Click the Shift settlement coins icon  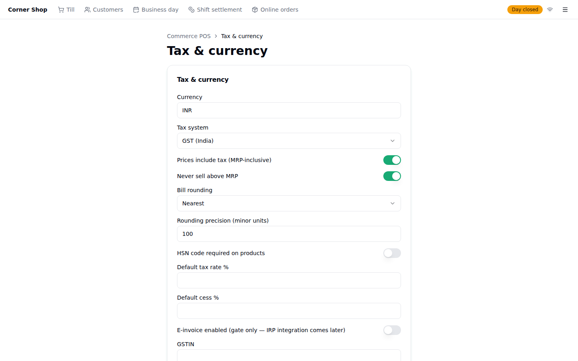click(x=191, y=10)
